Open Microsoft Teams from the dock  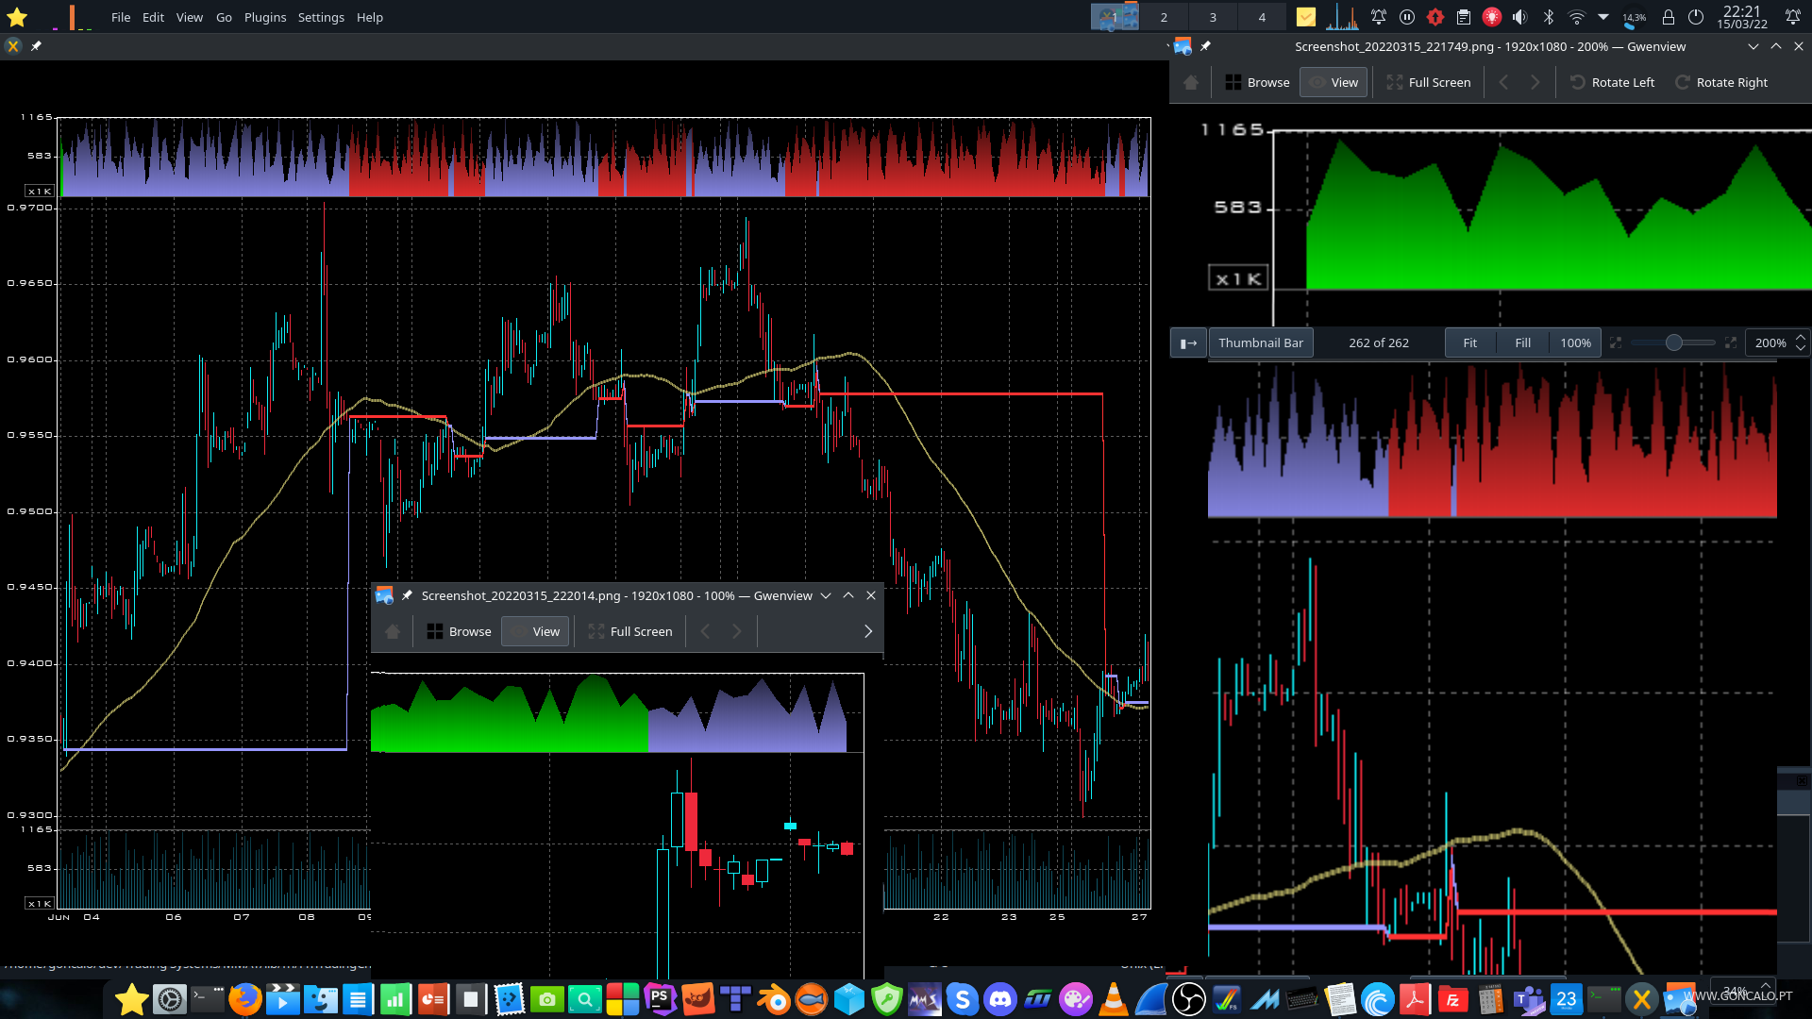(1529, 999)
